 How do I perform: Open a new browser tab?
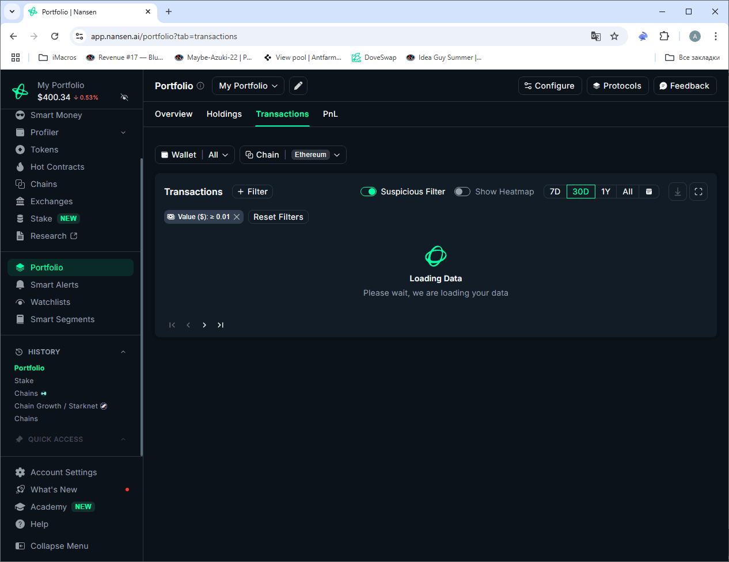(x=169, y=12)
